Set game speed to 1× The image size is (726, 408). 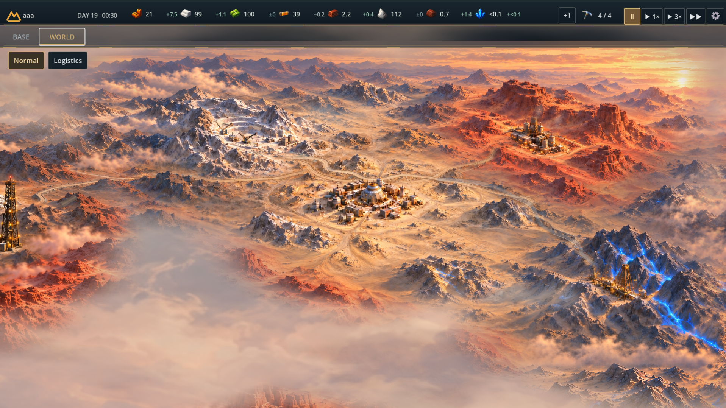click(x=652, y=16)
